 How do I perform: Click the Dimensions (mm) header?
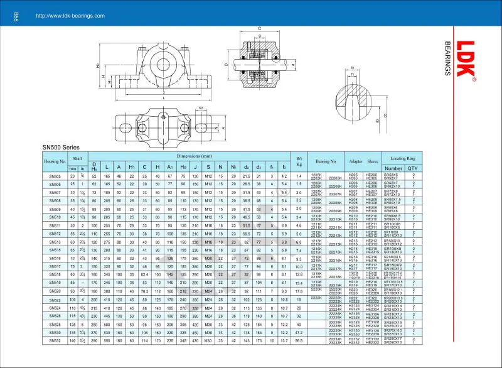195,156
